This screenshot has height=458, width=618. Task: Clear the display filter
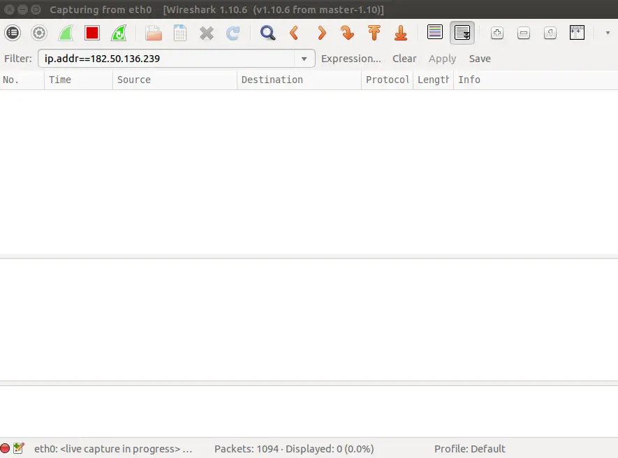pos(404,59)
